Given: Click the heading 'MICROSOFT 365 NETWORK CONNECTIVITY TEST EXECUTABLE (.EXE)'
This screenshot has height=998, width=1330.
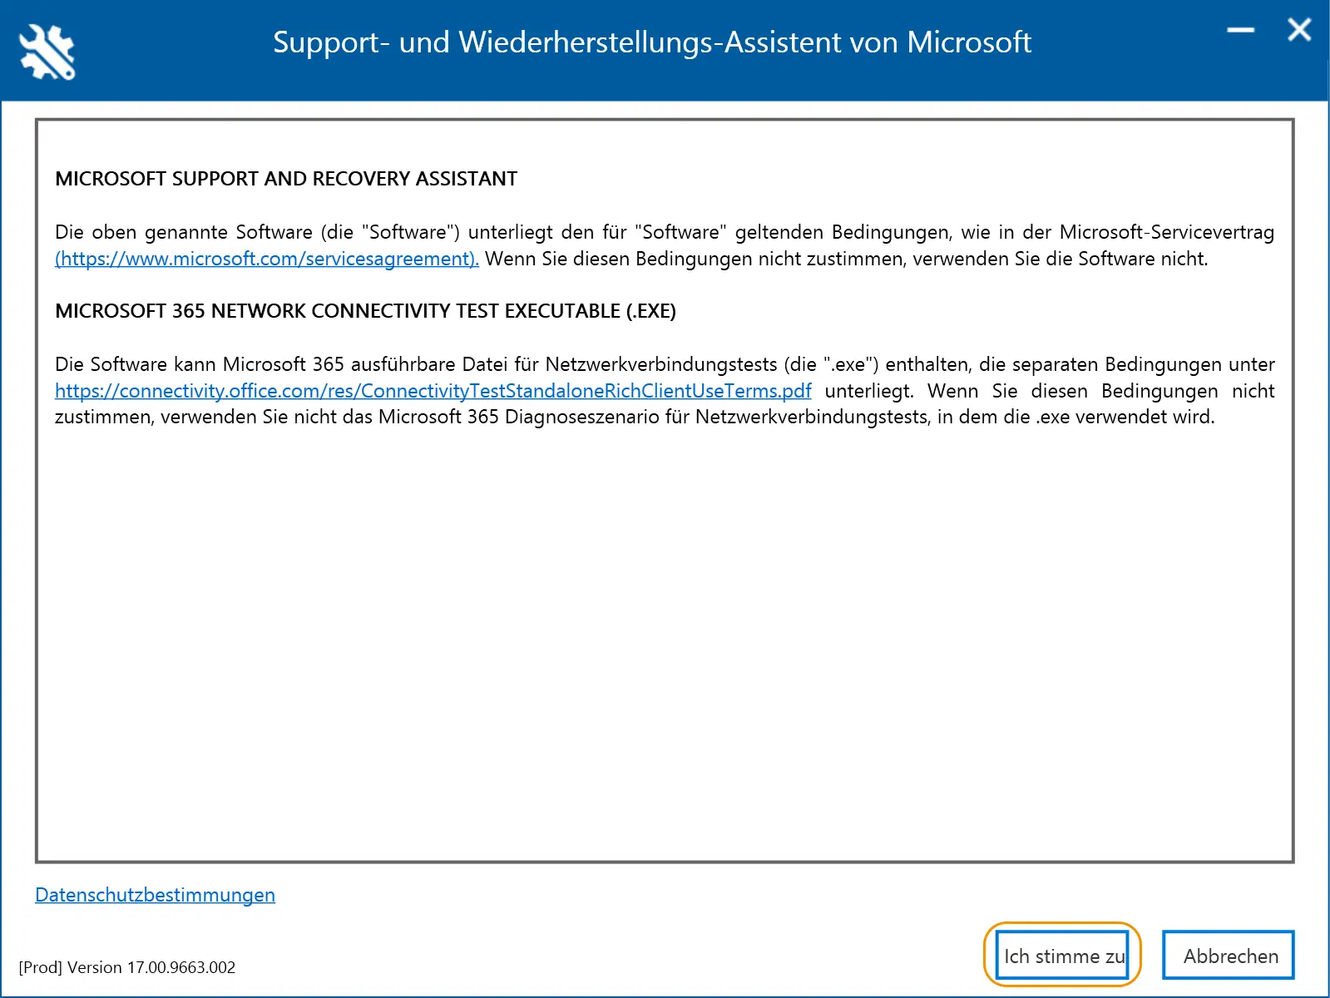Looking at the screenshot, I should coord(365,311).
